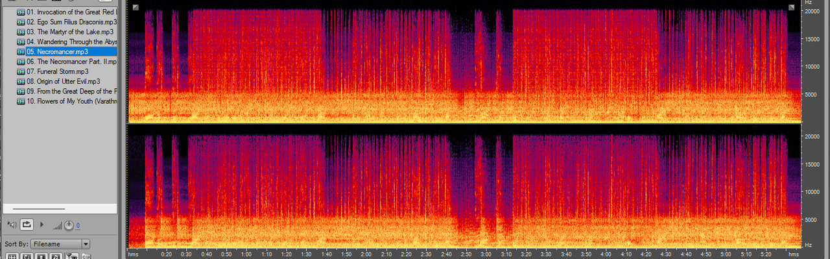Click the file list horizontal scrollbar
830x259 pixels.
tap(38, 209)
